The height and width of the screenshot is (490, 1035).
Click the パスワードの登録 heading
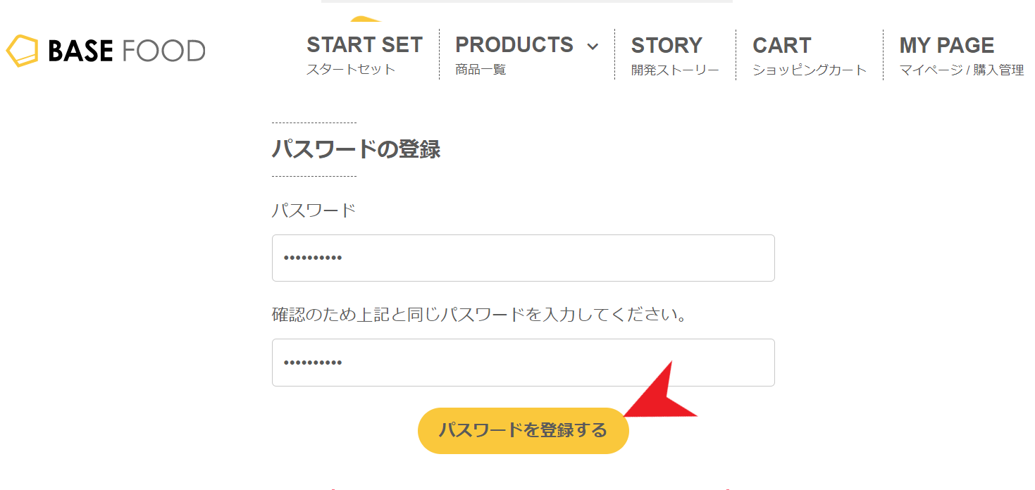click(x=356, y=149)
